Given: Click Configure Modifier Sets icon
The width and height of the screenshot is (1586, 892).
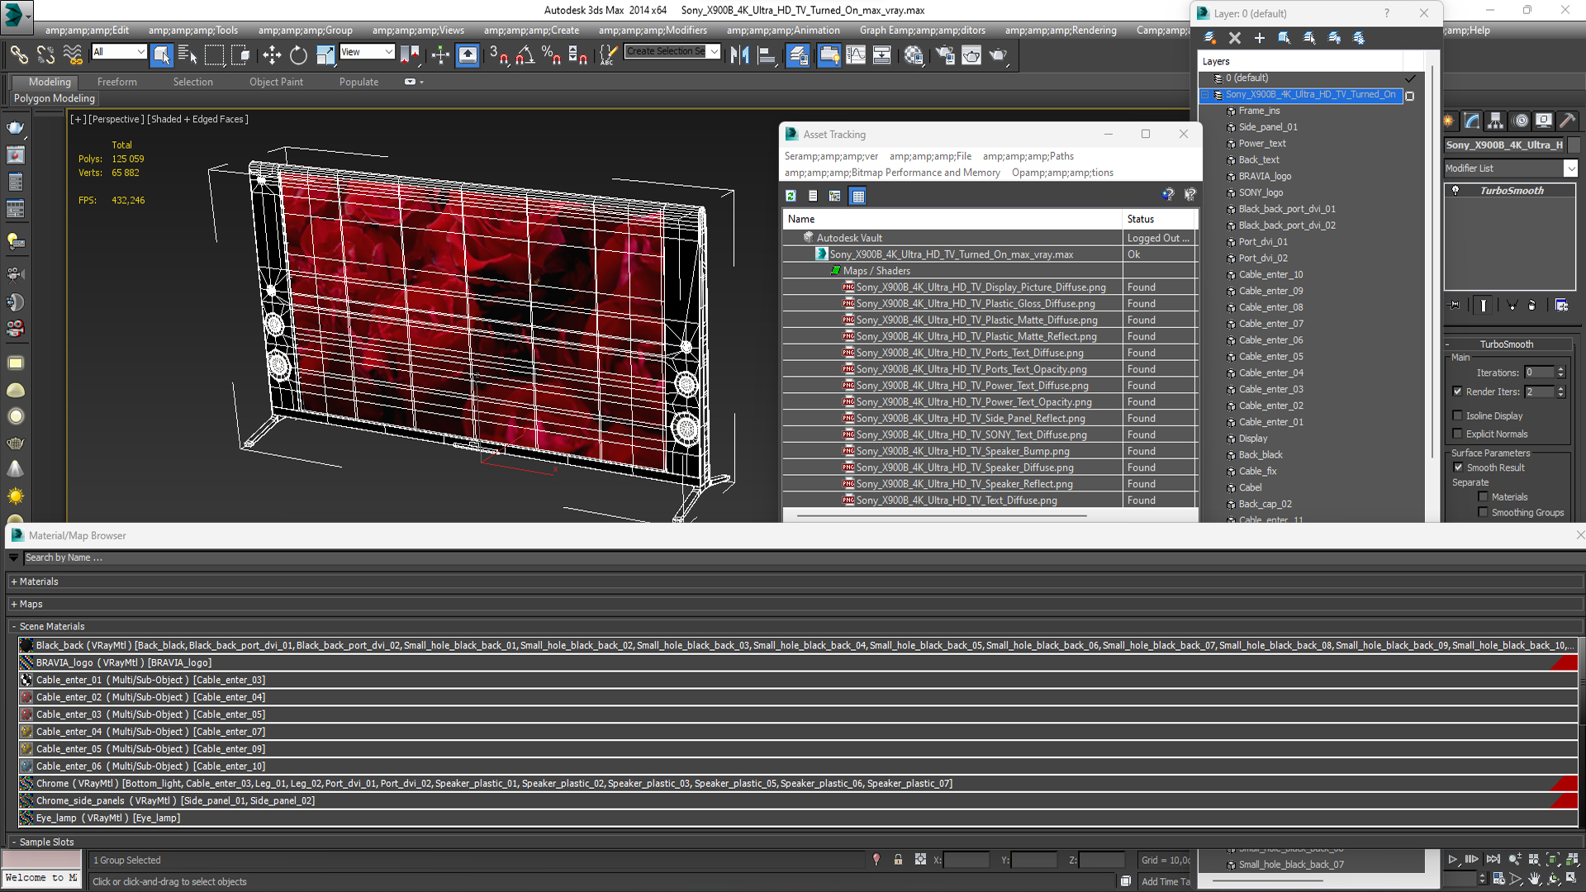Looking at the screenshot, I should click(x=1561, y=305).
